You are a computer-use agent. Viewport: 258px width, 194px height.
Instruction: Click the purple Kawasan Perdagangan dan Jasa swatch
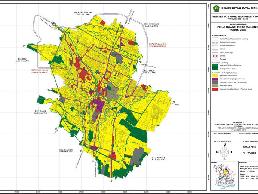tap(215, 79)
